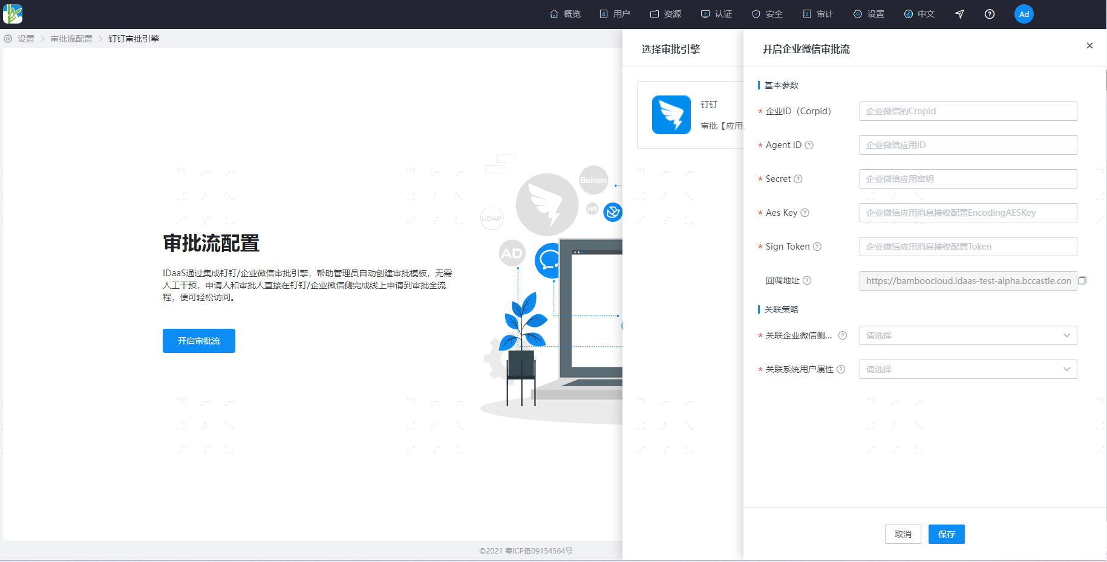Show Secret help tooltip icon
Screen dimensions: 1107x562
point(798,179)
